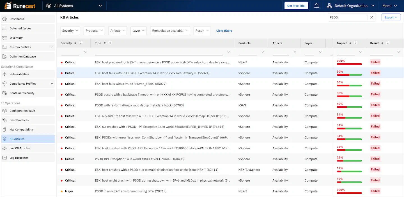Screen dimensions: 404x197
Task: Open the Result filter dropdown
Action: 202,31
